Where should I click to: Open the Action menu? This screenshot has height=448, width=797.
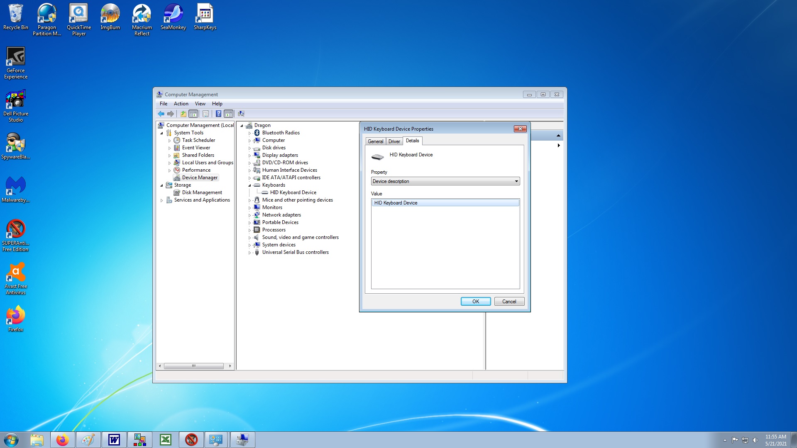tap(181, 104)
